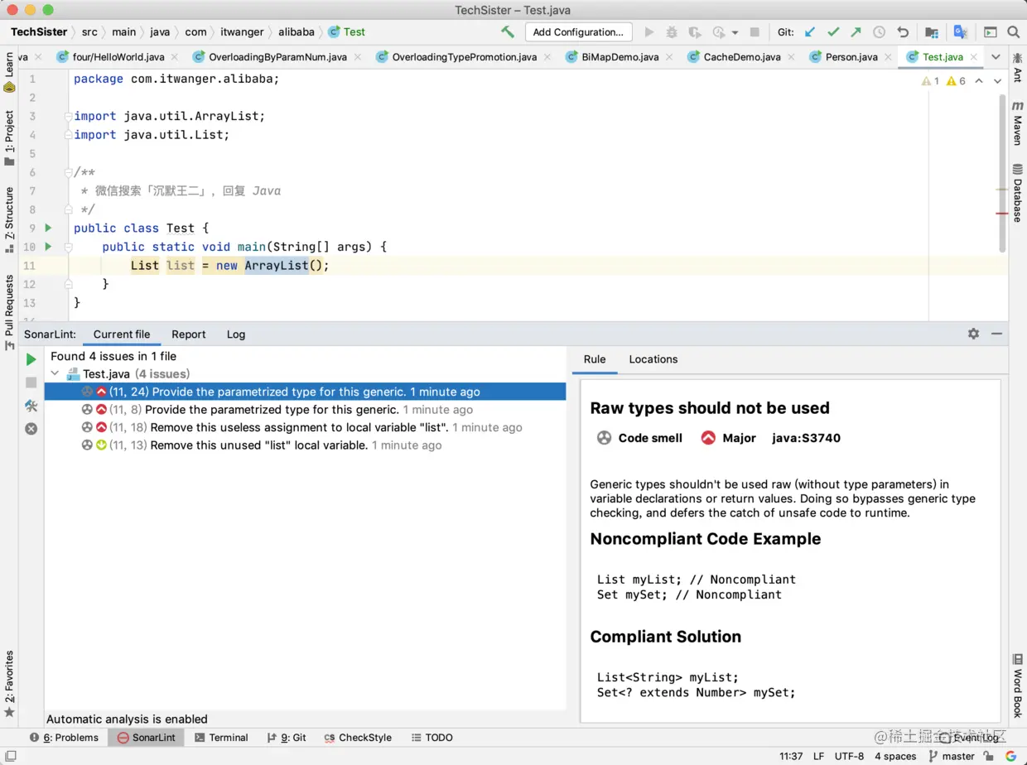This screenshot has height=765, width=1027.
Task: Click SonarLint analyze green play icon
Action: tap(31, 359)
